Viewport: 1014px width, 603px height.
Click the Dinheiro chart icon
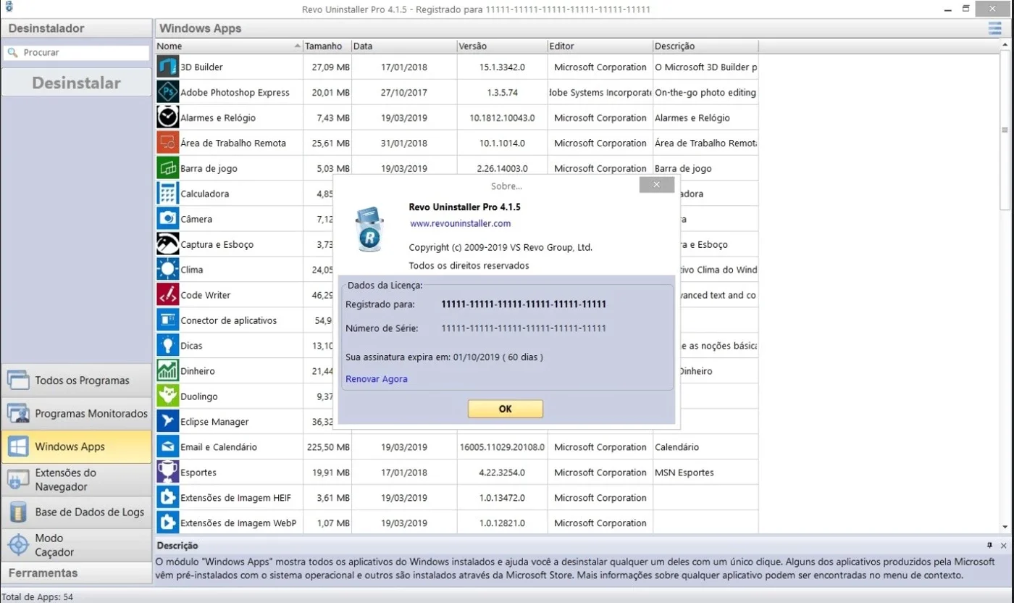click(168, 371)
